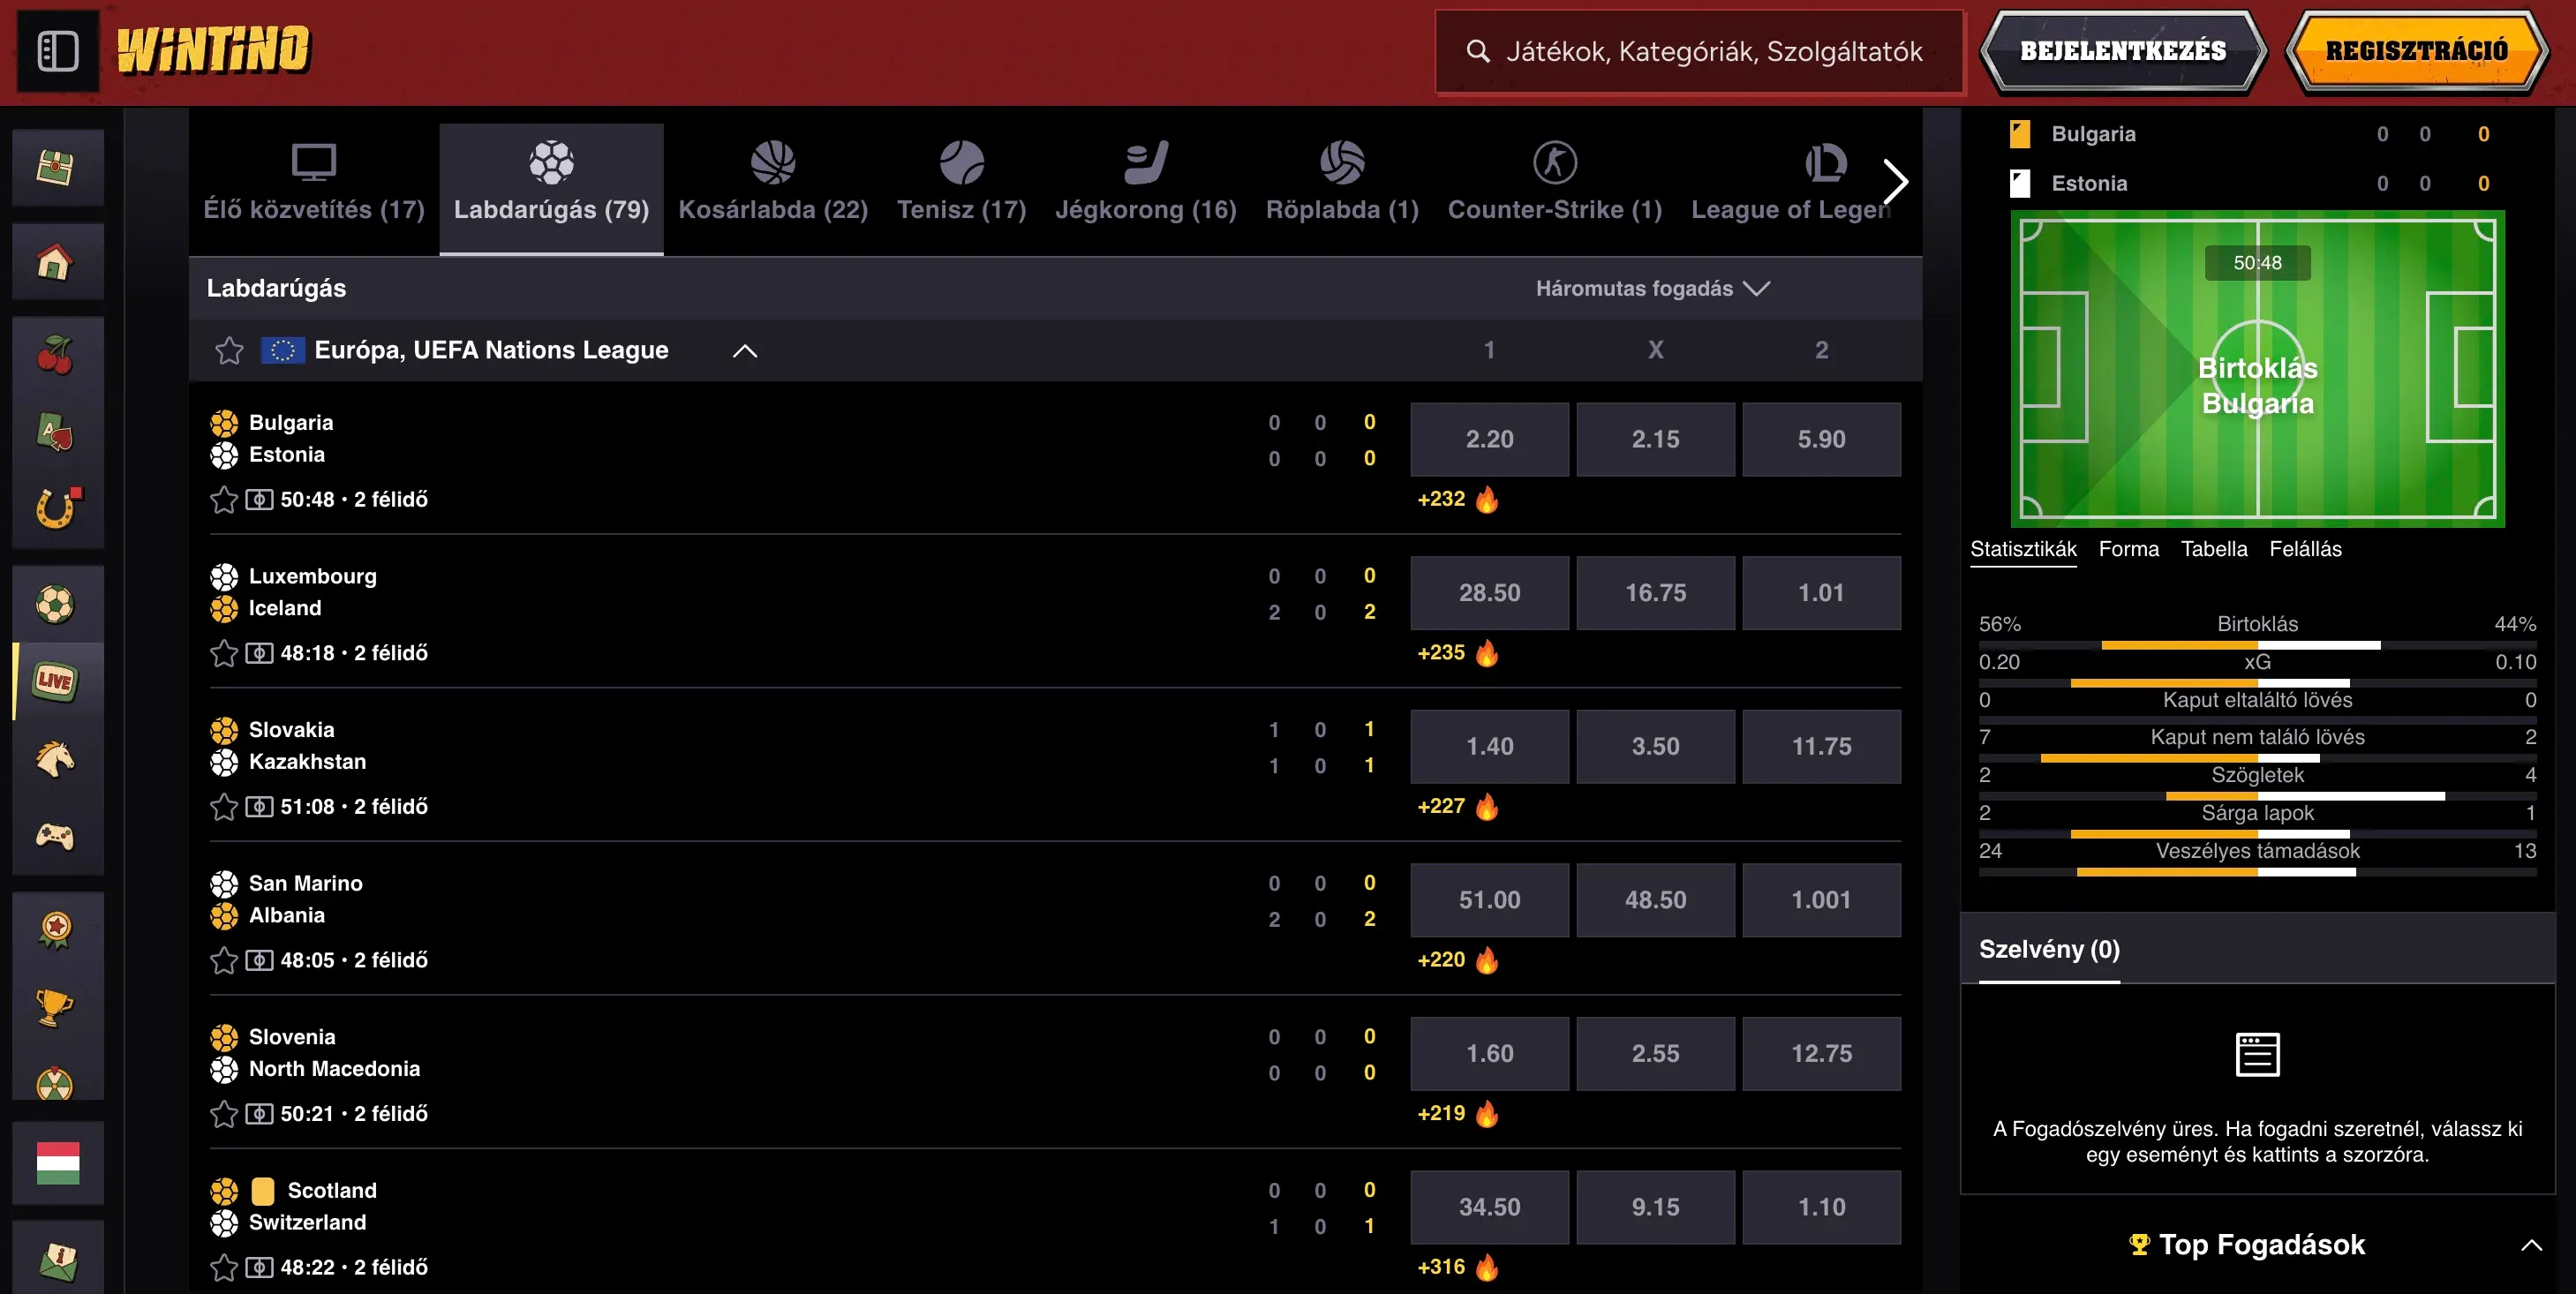Open the Forma tab in match stats
The height and width of the screenshot is (1294, 2576).
pyautogui.click(x=2129, y=549)
